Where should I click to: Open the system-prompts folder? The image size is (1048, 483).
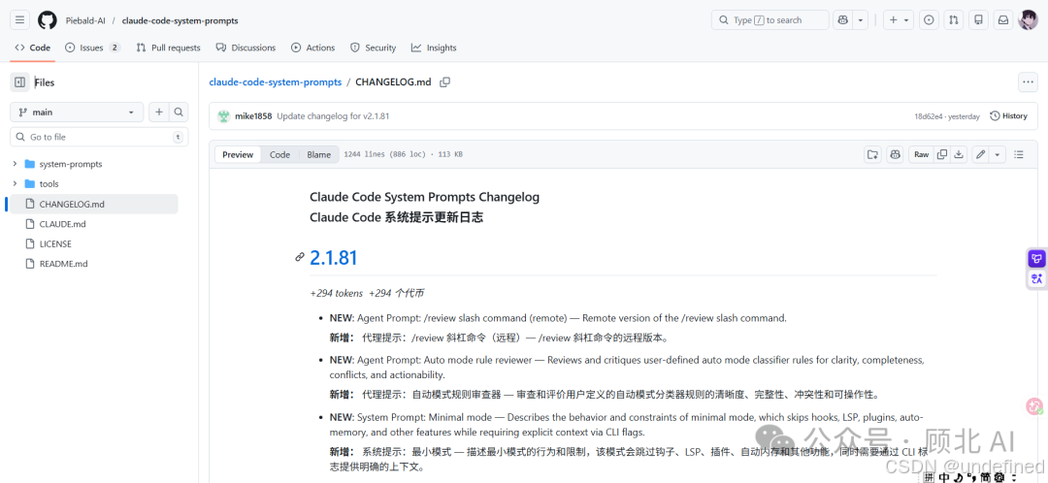[70, 164]
